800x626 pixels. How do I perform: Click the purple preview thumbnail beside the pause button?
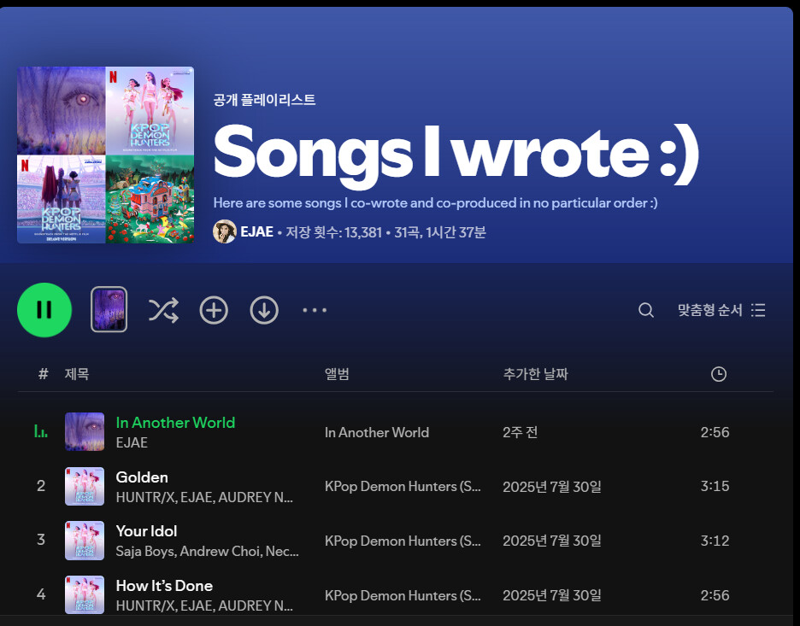(109, 309)
